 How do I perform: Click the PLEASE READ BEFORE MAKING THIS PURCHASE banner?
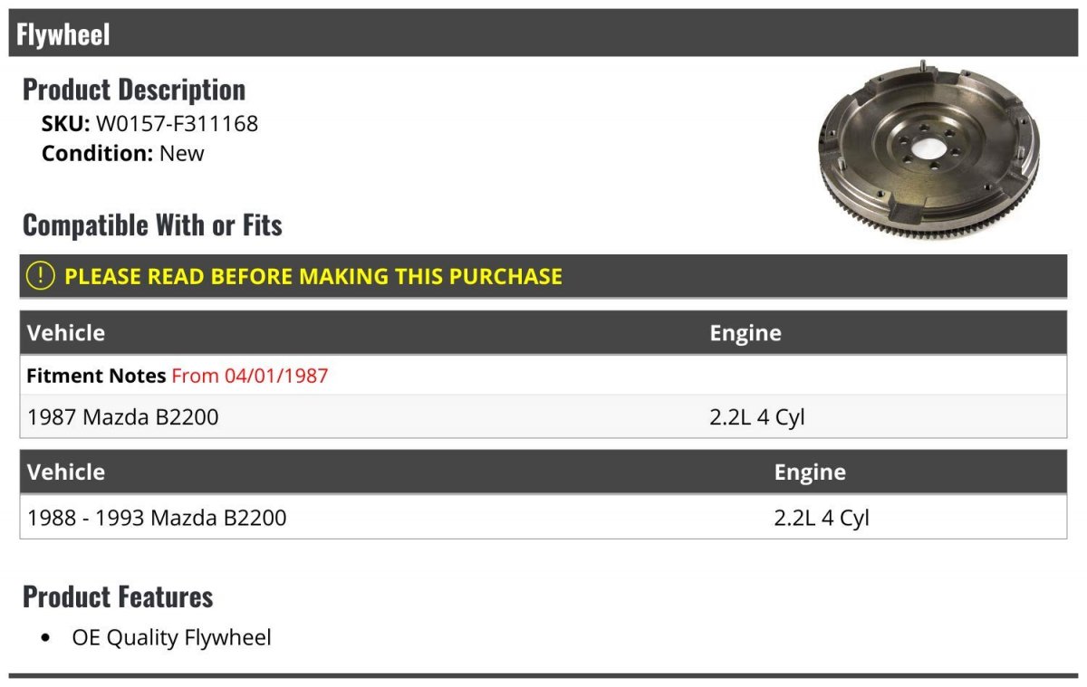(x=313, y=276)
